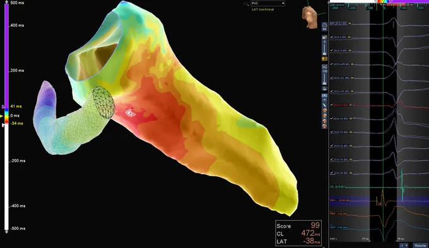Toggle the ECG V4 channel checkbox
The image size is (429, 248).
tap(332, 145)
